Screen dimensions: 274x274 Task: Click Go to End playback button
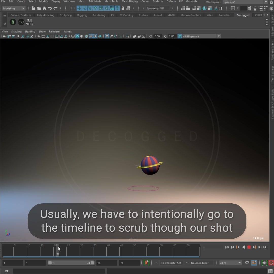[x=265, y=247]
